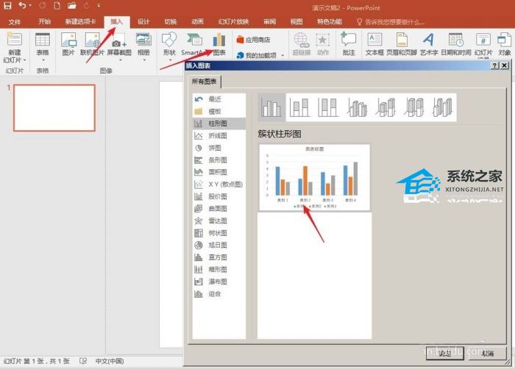Choose Line (折线图) chart category
Image resolution: width=515 pixels, height=369 pixels.
[219, 135]
